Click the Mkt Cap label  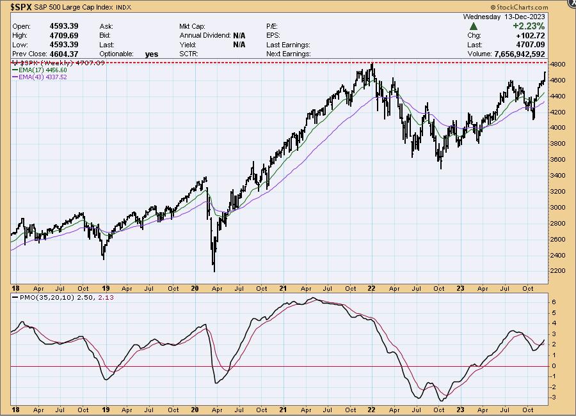click(192, 26)
